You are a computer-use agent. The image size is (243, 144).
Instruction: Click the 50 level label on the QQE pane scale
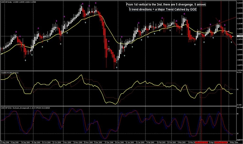tap(238, 89)
